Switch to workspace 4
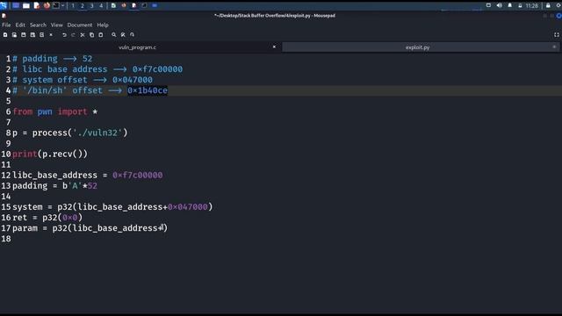The image size is (562, 316). click(101, 6)
